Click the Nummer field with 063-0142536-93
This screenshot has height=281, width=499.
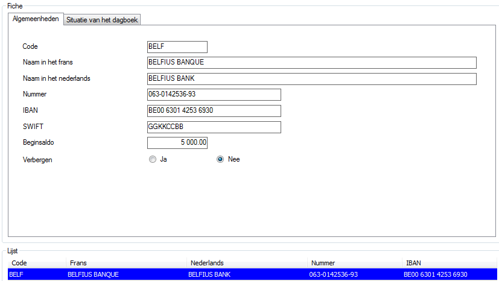(x=214, y=95)
